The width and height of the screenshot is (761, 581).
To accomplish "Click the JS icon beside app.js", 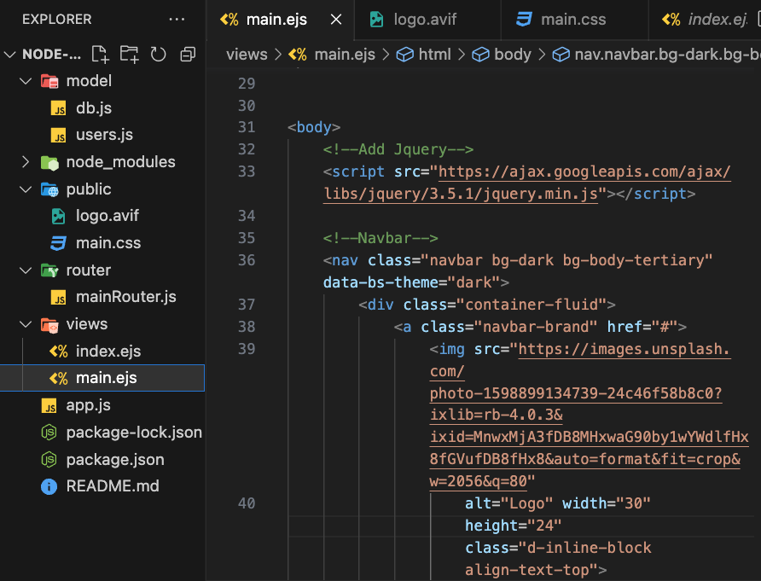I will click(49, 405).
